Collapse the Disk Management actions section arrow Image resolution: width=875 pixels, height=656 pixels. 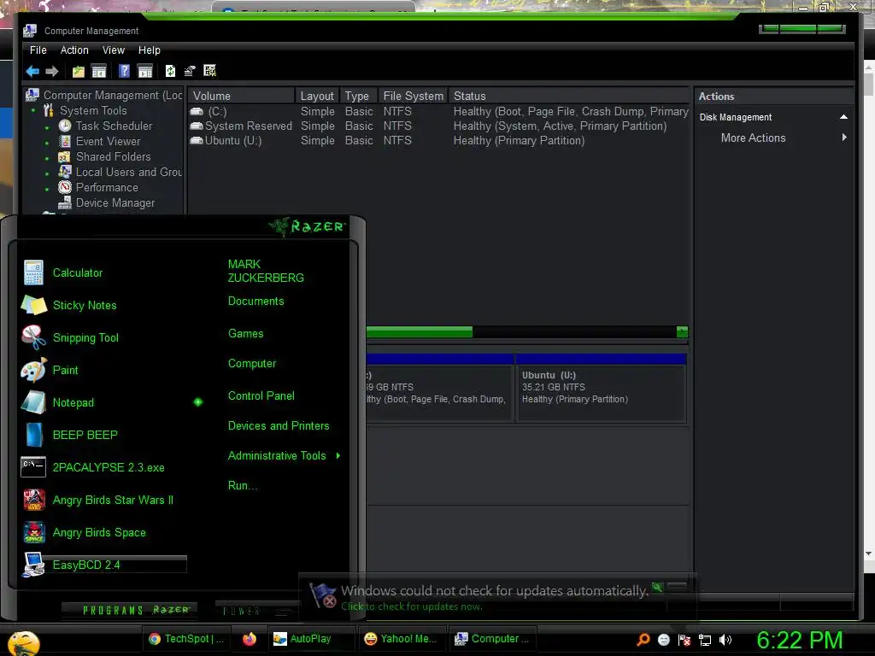click(843, 117)
